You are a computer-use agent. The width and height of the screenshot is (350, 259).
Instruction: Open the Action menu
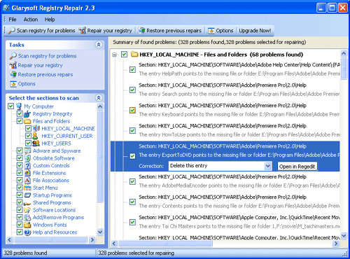(31, 20)
